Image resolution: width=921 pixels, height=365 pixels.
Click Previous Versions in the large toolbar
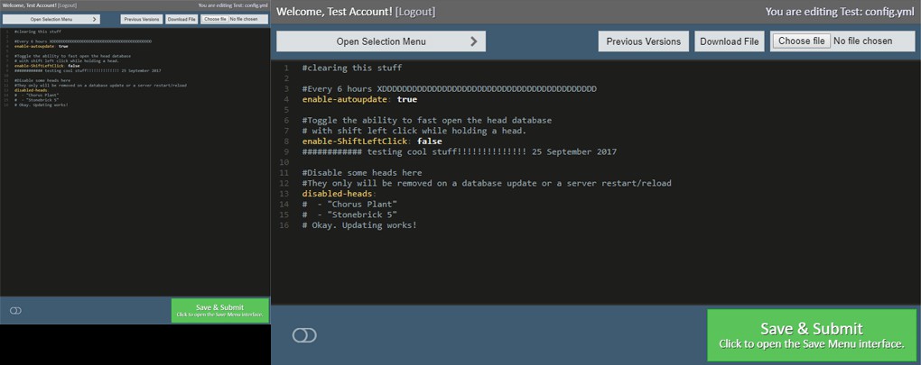pos(643,41)
